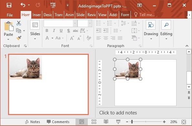Open the undo history dropdown arrow

click(x=29, y=5)
